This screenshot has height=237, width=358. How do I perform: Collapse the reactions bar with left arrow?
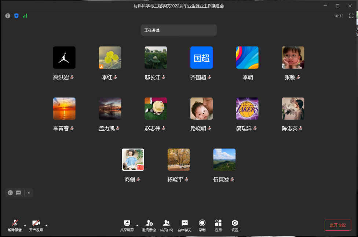point(29,193)
